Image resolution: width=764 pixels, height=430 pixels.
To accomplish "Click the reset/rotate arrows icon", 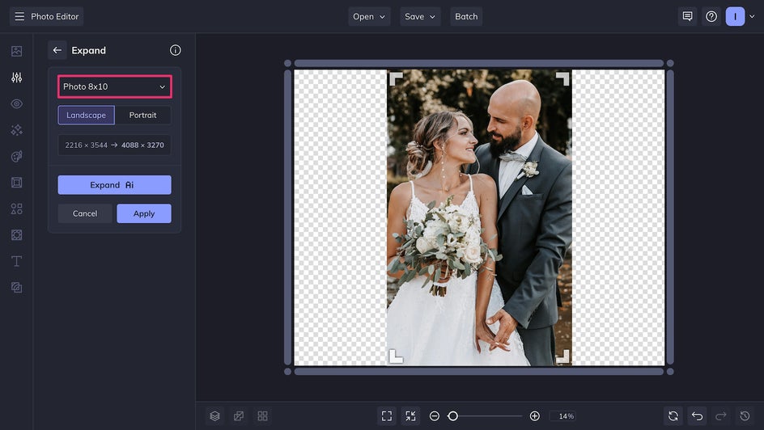I will 673,416.
